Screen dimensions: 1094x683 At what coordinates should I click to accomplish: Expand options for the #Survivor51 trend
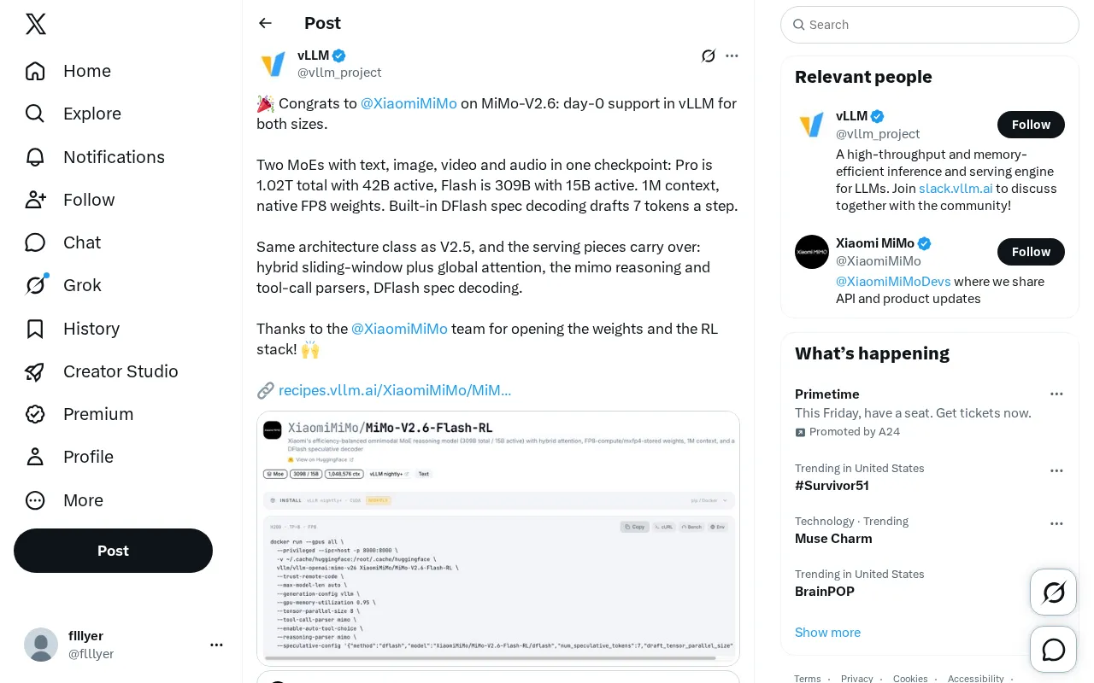pos(1057,470)
